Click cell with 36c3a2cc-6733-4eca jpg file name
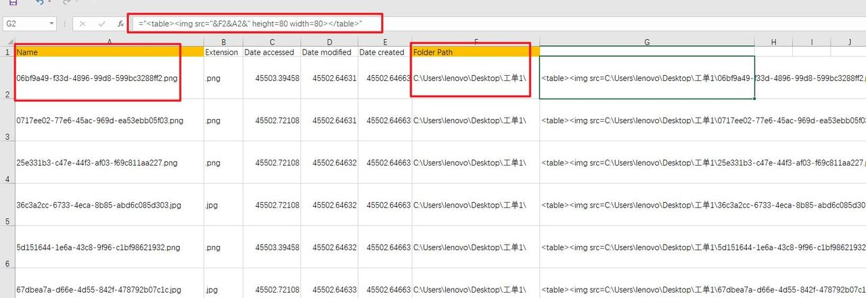Screen dimensions: 866x298 click(x=109, y=205)
